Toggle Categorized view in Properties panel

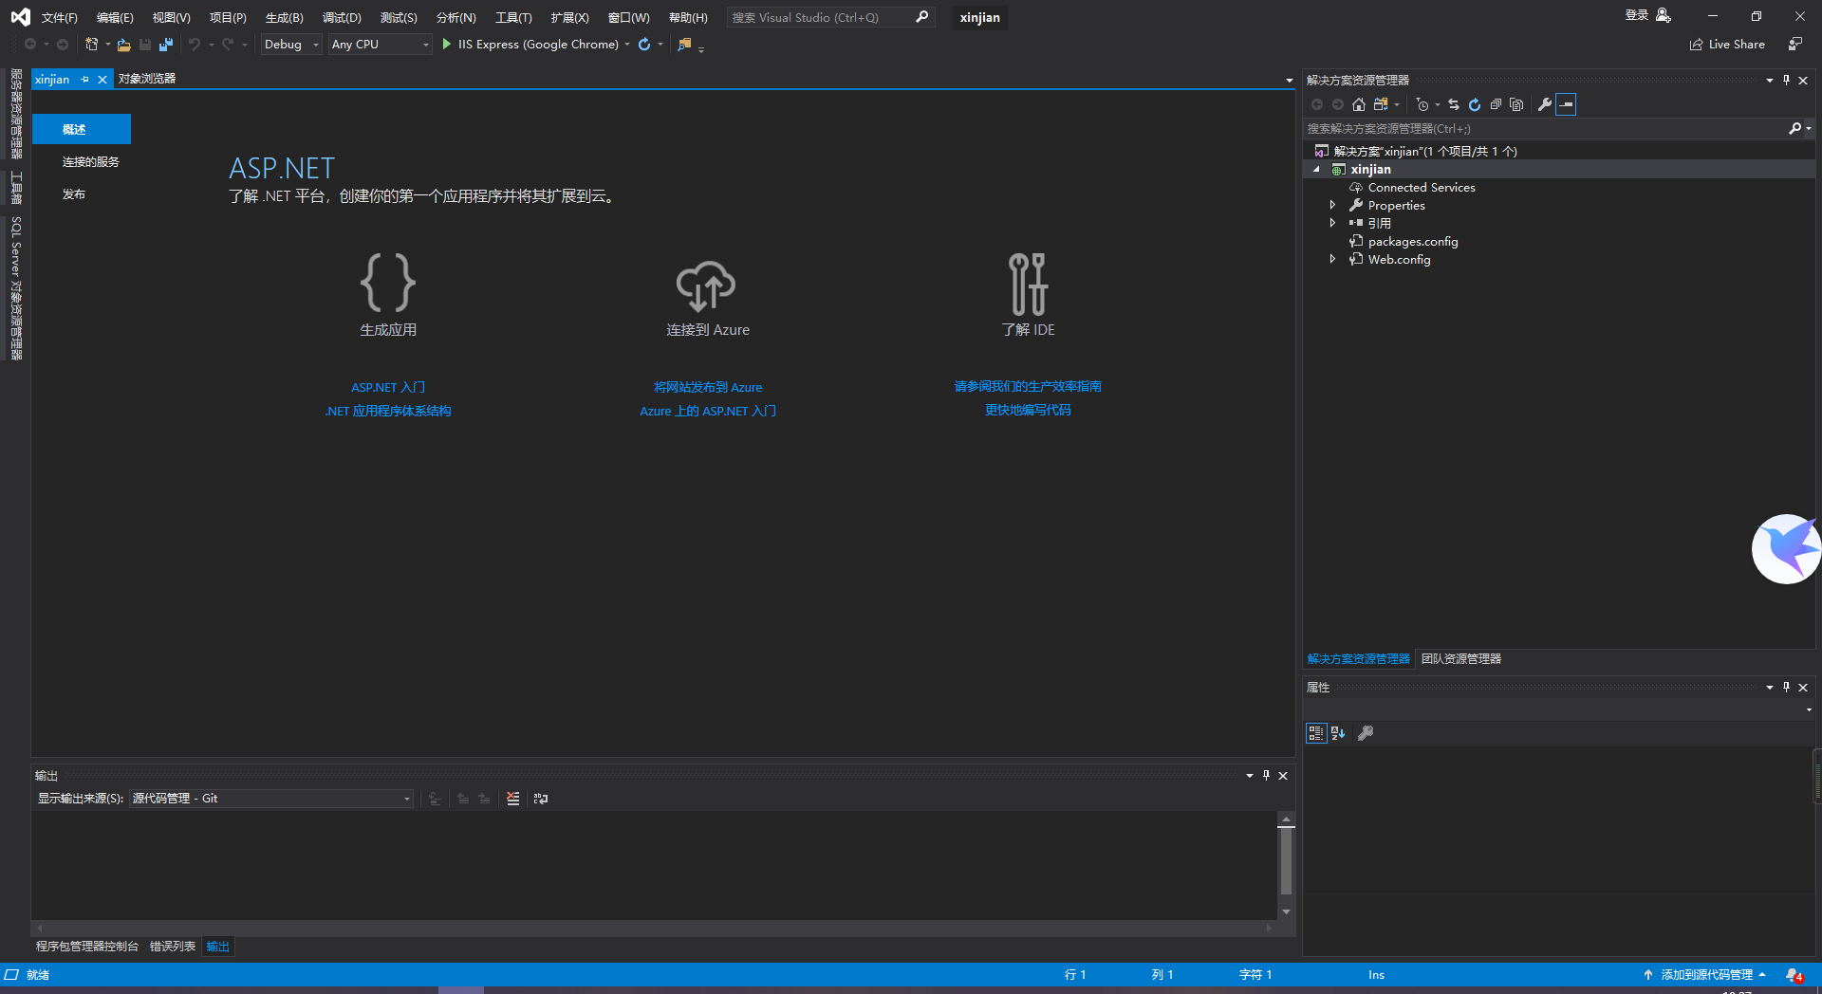[1316, 733]
